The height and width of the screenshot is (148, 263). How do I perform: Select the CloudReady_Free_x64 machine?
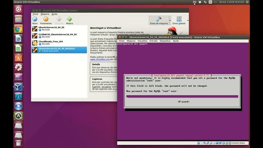[x=59, y=43]
